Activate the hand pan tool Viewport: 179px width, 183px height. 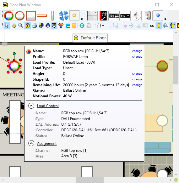pyautogui.click(x=14, y=26)
